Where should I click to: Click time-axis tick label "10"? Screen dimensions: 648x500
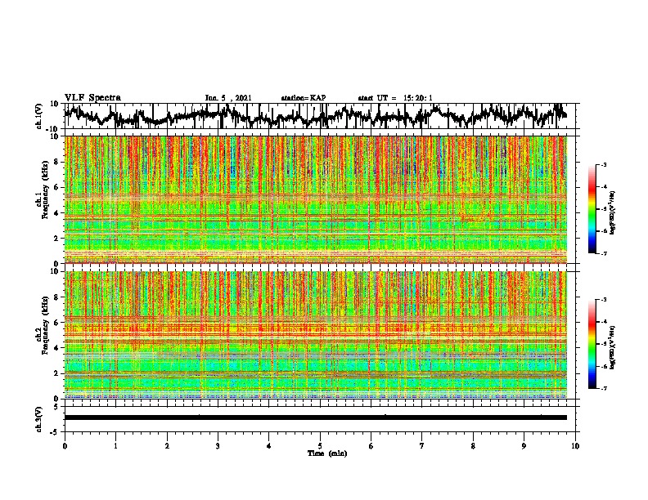click(575, 446)
